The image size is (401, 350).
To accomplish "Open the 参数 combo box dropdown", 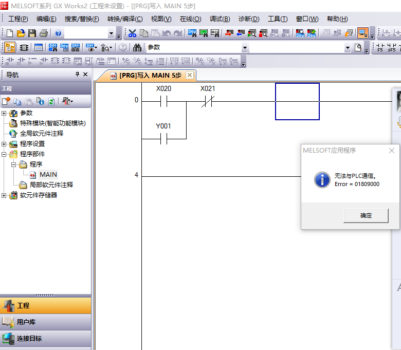I will pos(245,48).
